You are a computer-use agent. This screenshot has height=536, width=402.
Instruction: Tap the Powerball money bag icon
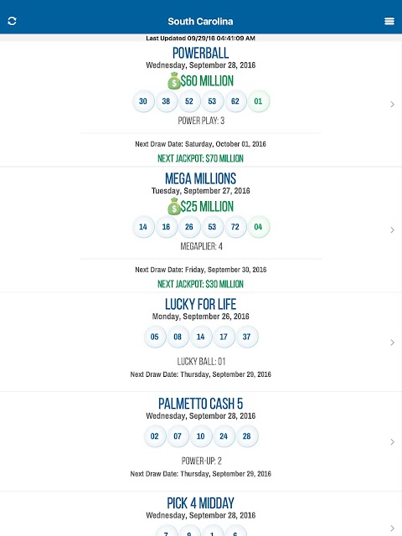[173, 81]
